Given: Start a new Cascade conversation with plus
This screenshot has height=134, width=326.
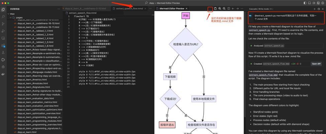Looking at the screenshot, I should click(x=314, y=9).
